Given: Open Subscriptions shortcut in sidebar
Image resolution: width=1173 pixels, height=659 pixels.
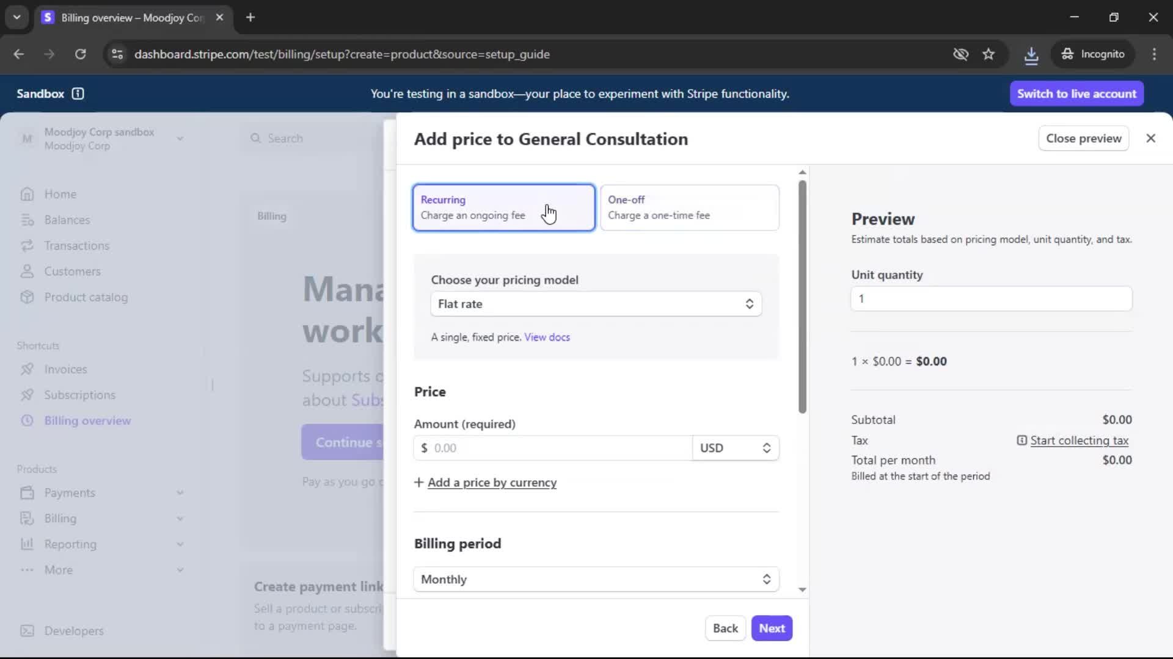Looking at the screenshot, I should pyautogui.click(x=79, y=395).
